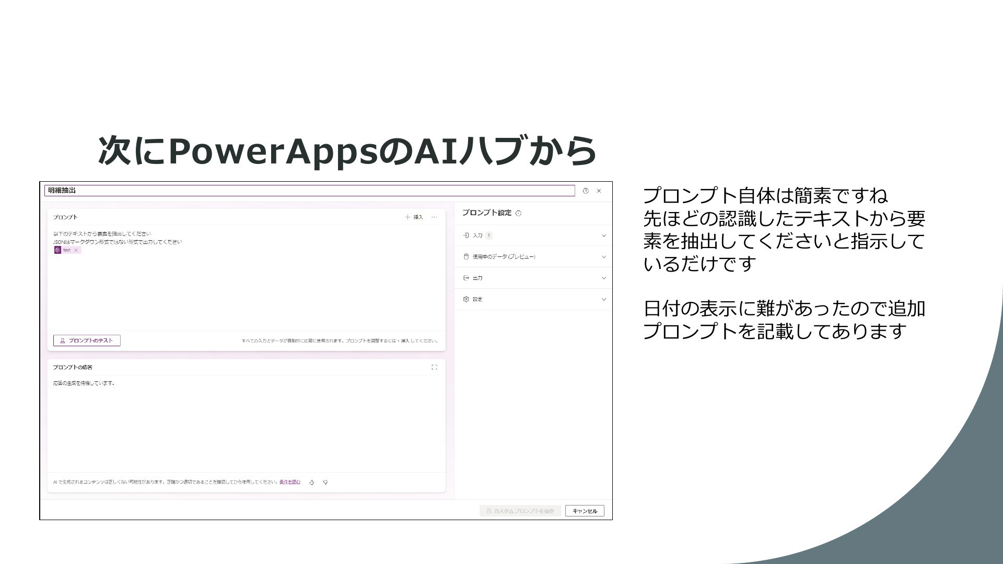Screen dimensions: 1003x564
Task: Click the 挿入 (insert) button
Action: point(414,217)
